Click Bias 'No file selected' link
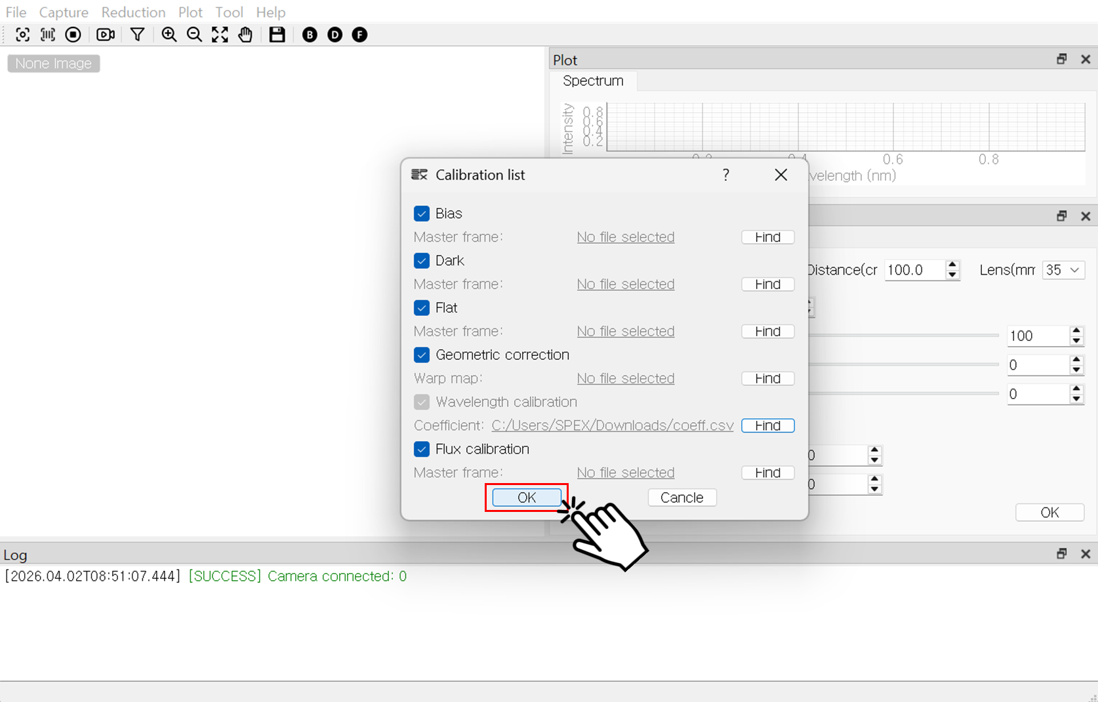The height and width of the screenshot is (702, 1098). (x=626, y=237)
